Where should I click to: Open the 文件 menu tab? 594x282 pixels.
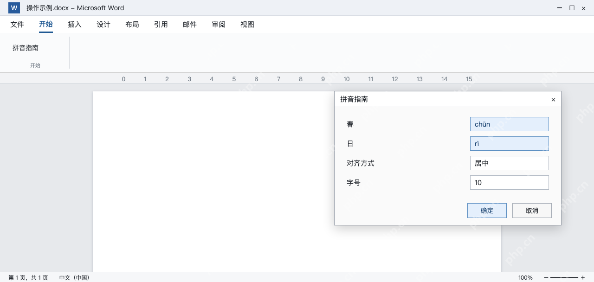17,25
